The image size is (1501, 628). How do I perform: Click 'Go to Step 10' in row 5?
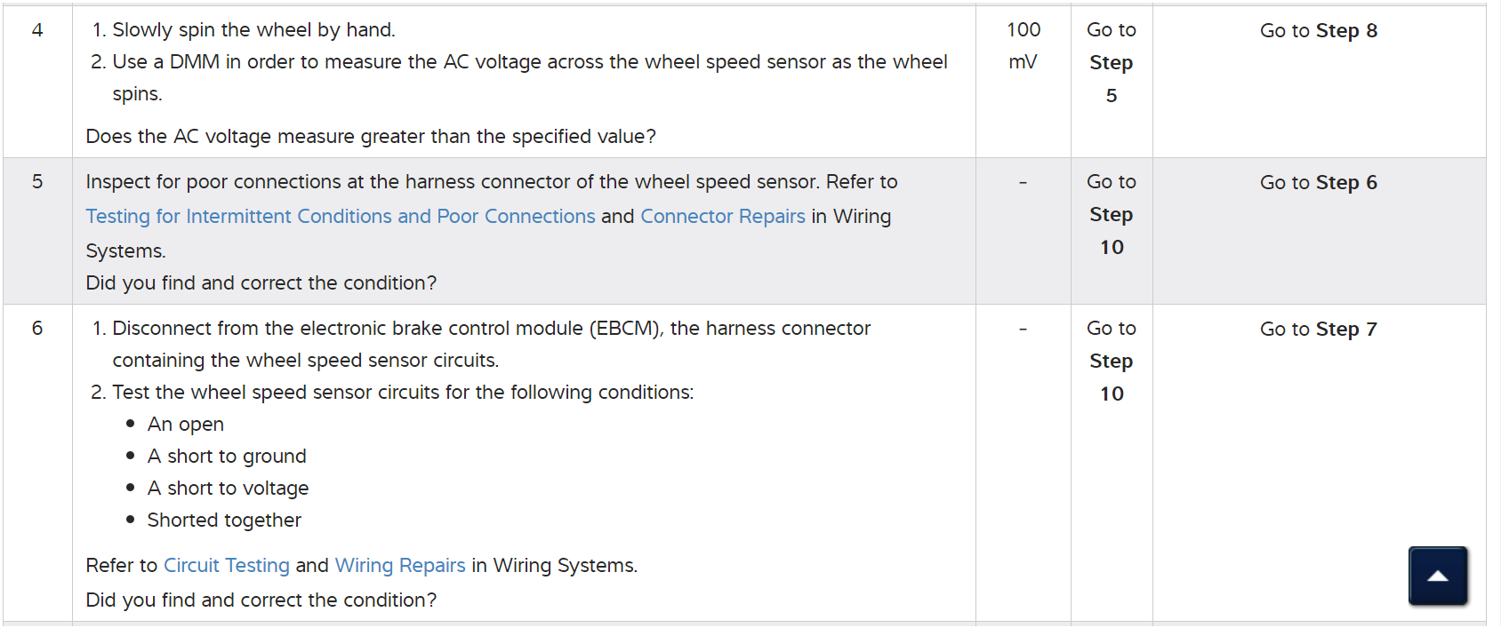1111,214
